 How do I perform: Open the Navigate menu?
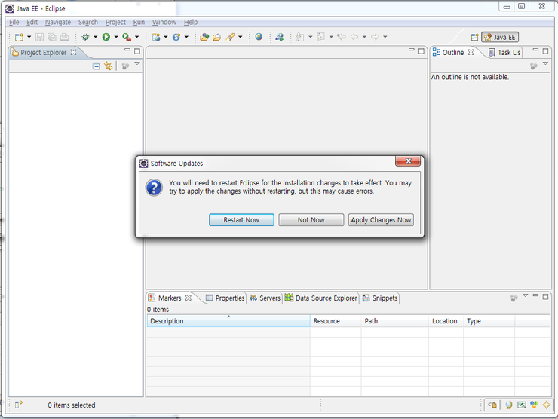tap(57, 22)
